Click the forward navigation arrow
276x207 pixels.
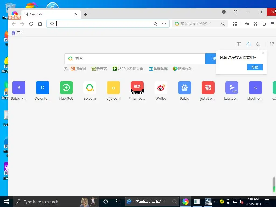(x=22, y=24)
